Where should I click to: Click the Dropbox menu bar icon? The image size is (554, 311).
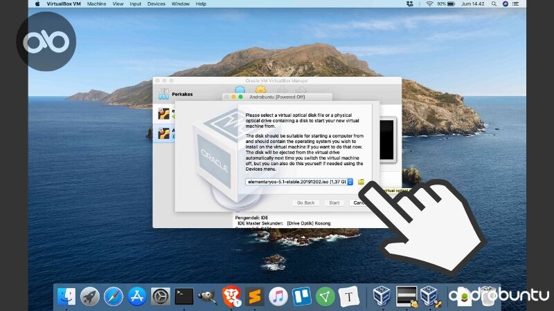409,4
